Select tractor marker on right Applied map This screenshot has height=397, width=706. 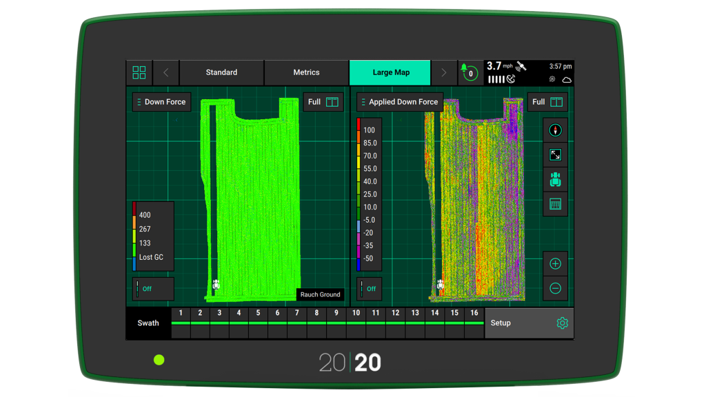click(x=441, y=284)
